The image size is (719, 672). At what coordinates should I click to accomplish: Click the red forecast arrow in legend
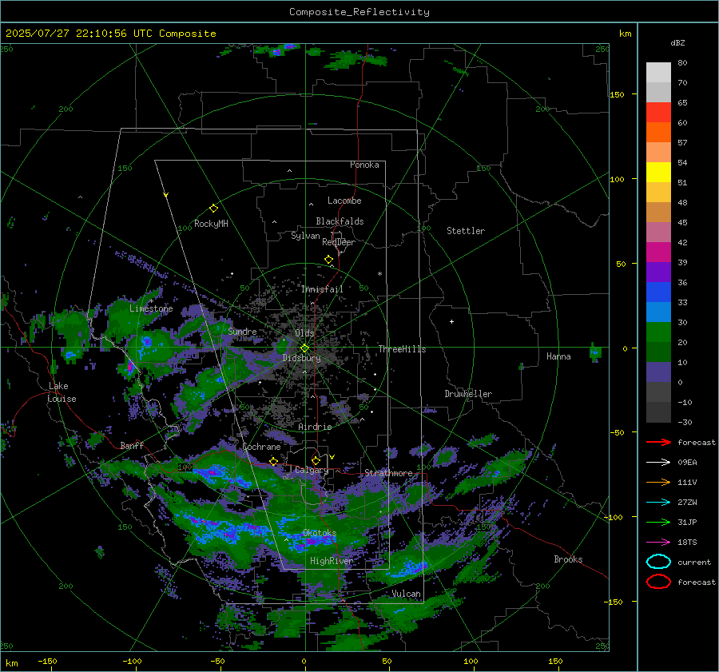click(x=658, y=442)
